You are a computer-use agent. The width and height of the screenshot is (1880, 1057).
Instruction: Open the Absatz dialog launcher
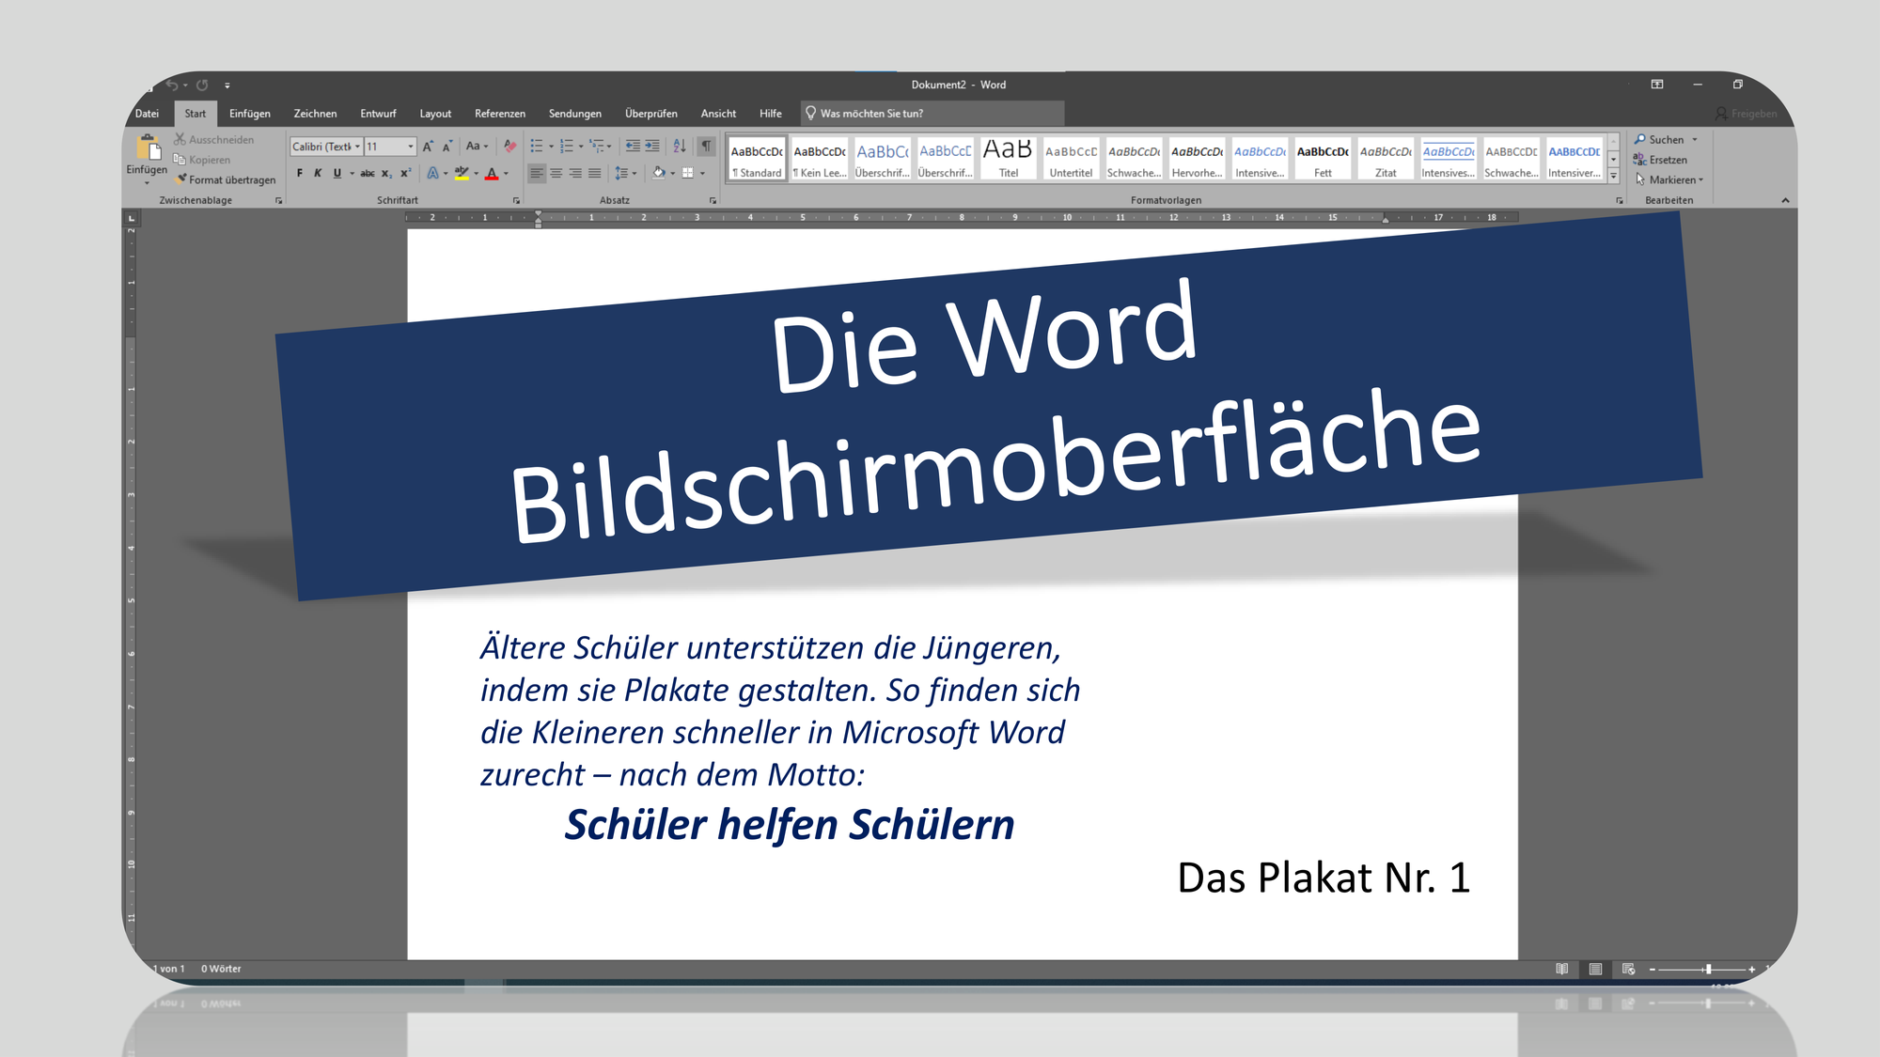(713, 201)
